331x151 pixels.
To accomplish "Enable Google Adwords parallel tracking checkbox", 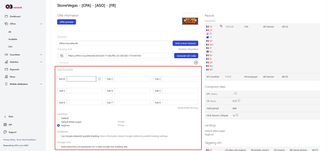I will [x=58, y=136].
